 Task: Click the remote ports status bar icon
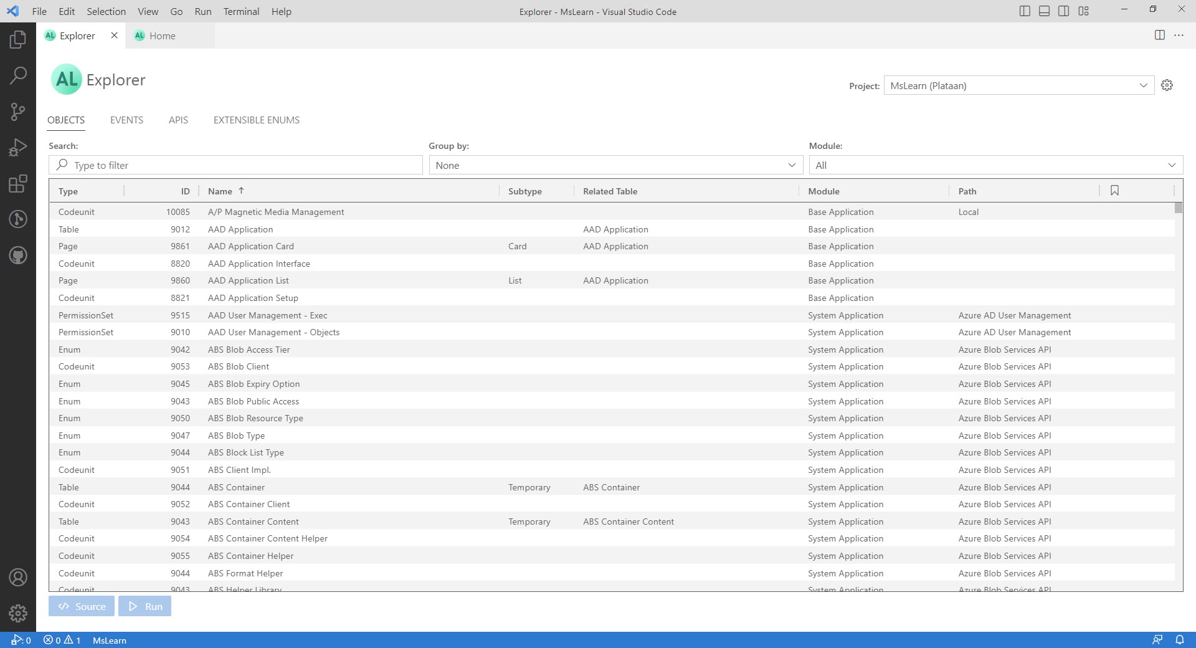point(21,640)
